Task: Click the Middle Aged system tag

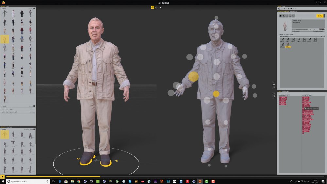Action: (x=308, y=112)
